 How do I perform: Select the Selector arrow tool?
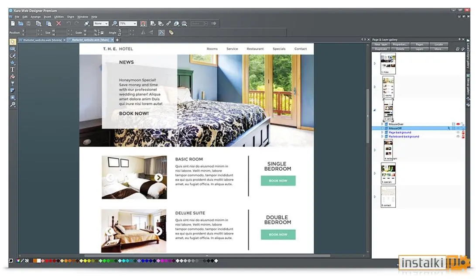(x=13, y=41)
